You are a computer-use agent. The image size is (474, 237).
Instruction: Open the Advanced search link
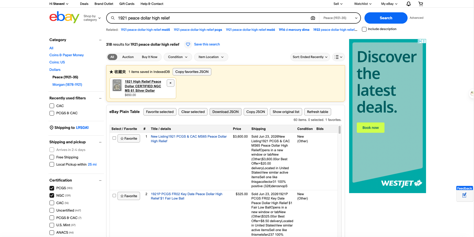point(417,18)
